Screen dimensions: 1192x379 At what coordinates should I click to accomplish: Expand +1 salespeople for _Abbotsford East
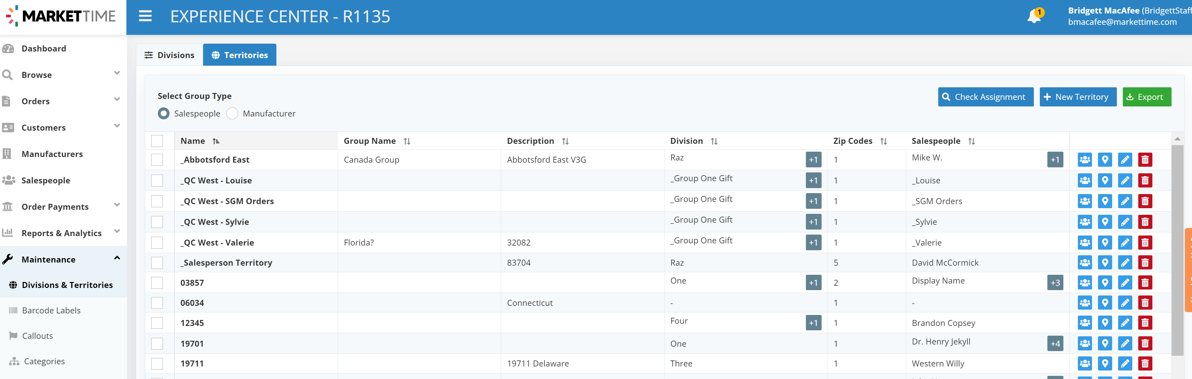coord(1055,160)
